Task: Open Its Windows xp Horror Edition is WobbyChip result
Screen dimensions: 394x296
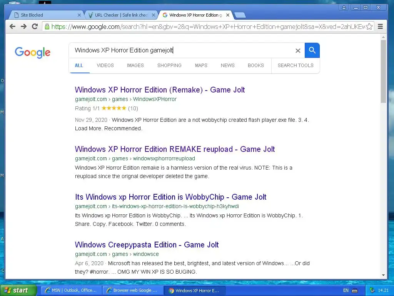Action: pyautogui.click(x=170, y=197)
